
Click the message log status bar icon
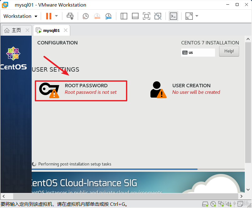tap(241, 204)
